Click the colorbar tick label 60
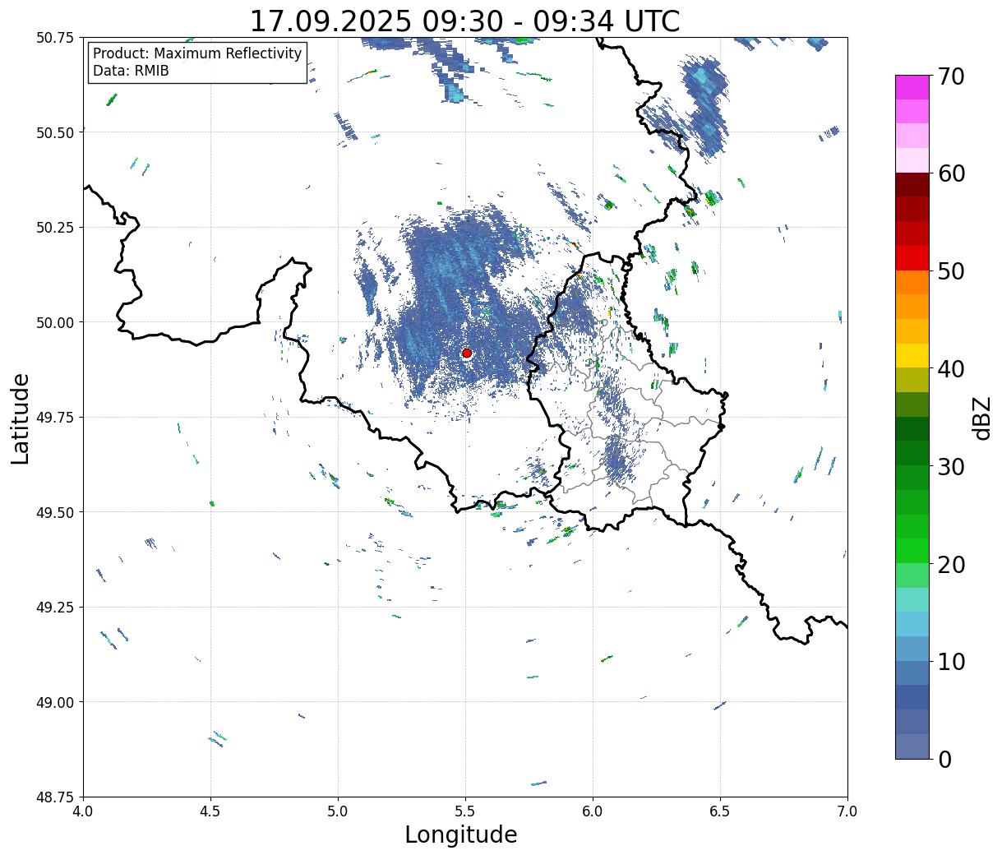The width and height of the screenshot is (1002, 855). pyautogui.click(x=951, y=174)
